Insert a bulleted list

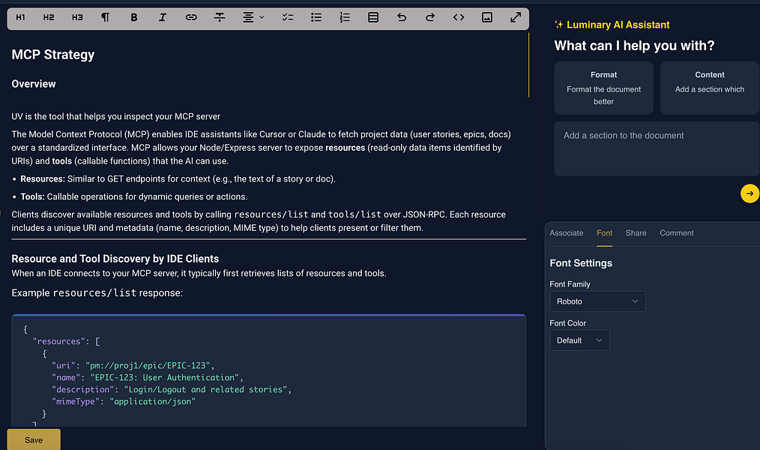coord(316,17)
